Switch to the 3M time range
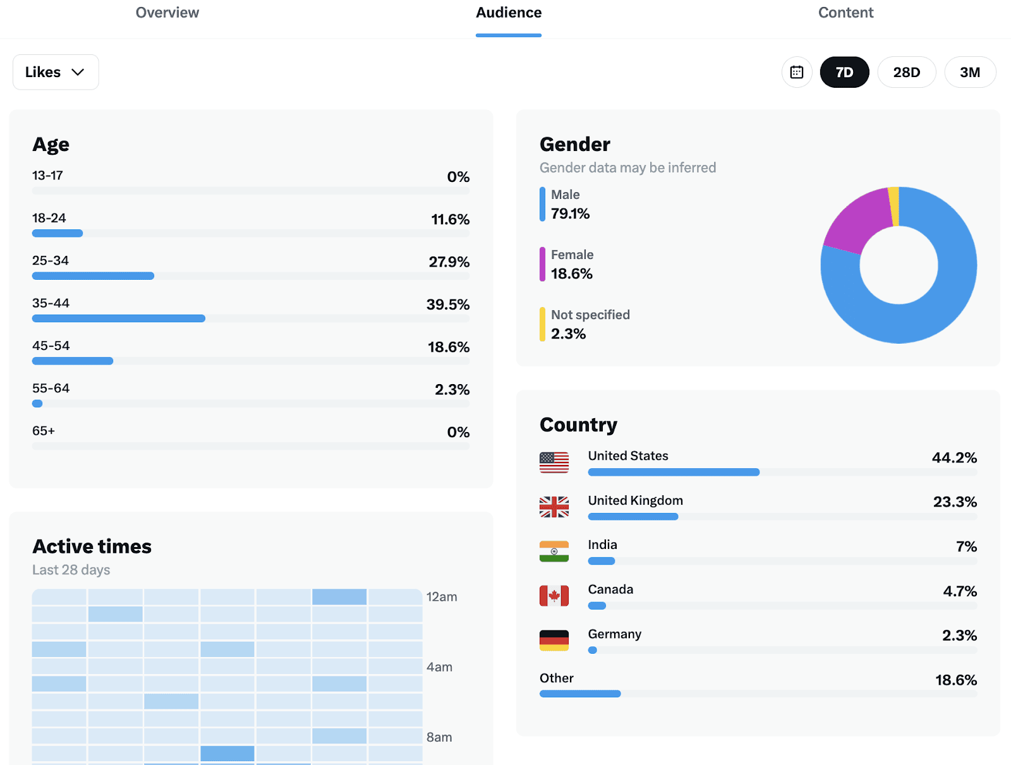Viewport: 1011px width, 765px height. pyautogui.click(x=970, y=72)
